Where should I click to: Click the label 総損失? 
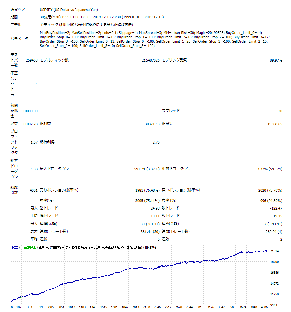click(x=167, y=124)
